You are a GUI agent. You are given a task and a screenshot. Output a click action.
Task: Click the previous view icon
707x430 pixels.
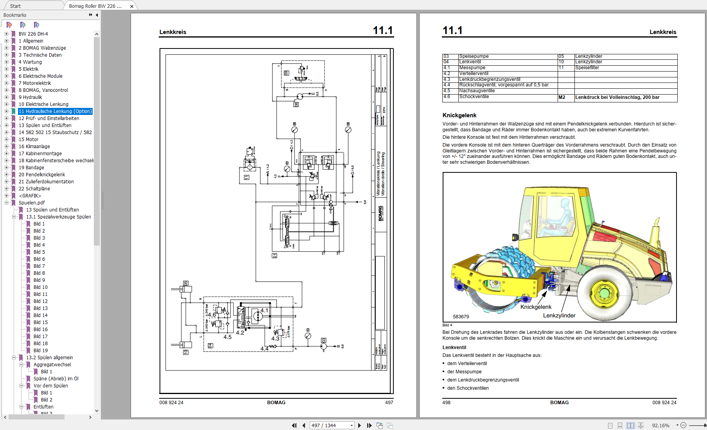coord(380,425)
